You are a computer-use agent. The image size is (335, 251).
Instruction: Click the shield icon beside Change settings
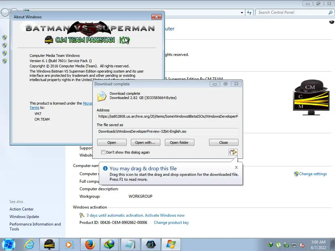(x=296, y=174)
